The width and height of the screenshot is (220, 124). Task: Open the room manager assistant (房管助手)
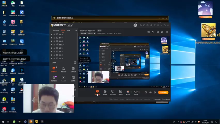point(64,70)
